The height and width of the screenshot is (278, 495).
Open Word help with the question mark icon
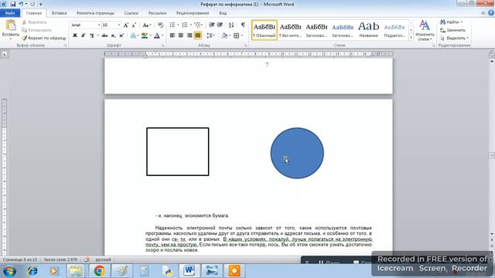pyautogui.click(x=491, y=13)
